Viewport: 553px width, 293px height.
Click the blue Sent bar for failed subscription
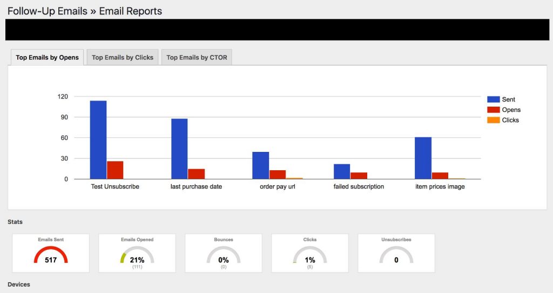coord(342,171)
